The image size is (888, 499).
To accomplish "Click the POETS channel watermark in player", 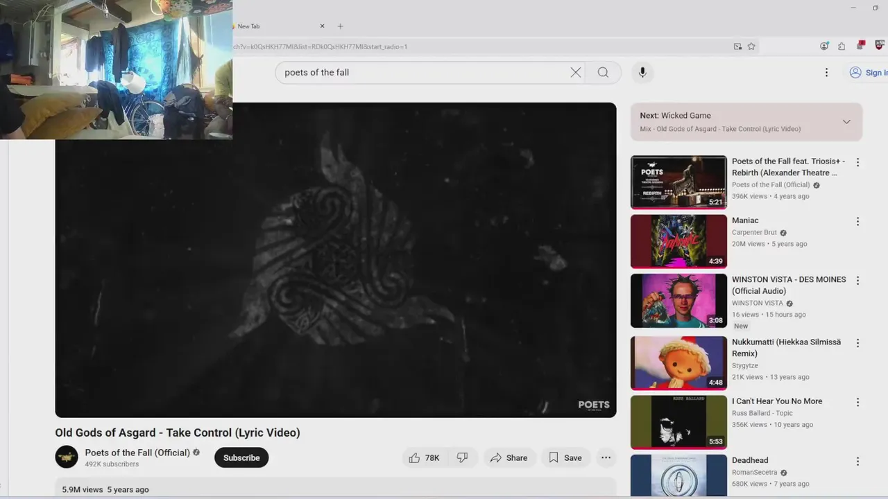I will pyautogui.click(x=594, y=405).
